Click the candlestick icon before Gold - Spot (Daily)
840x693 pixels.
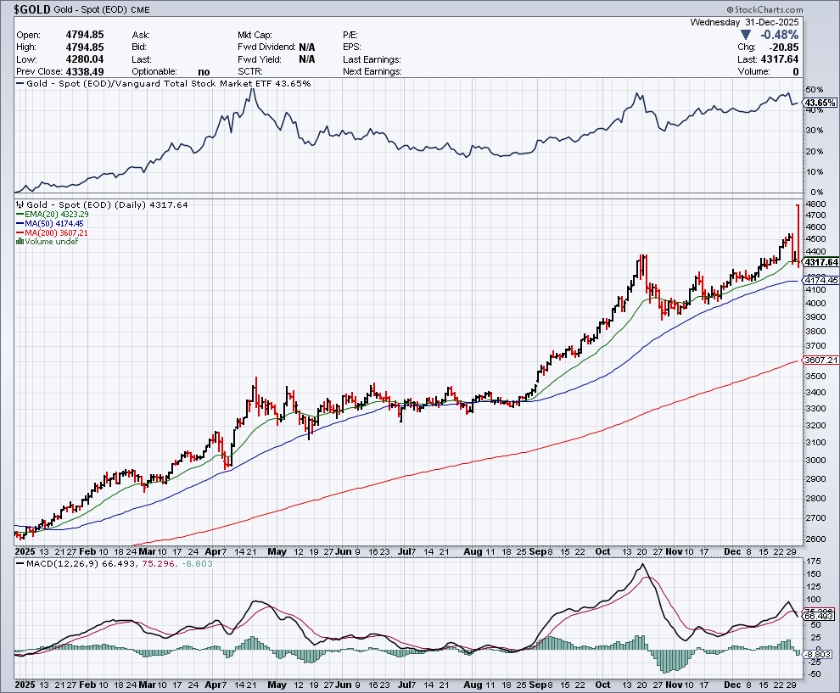19,205
